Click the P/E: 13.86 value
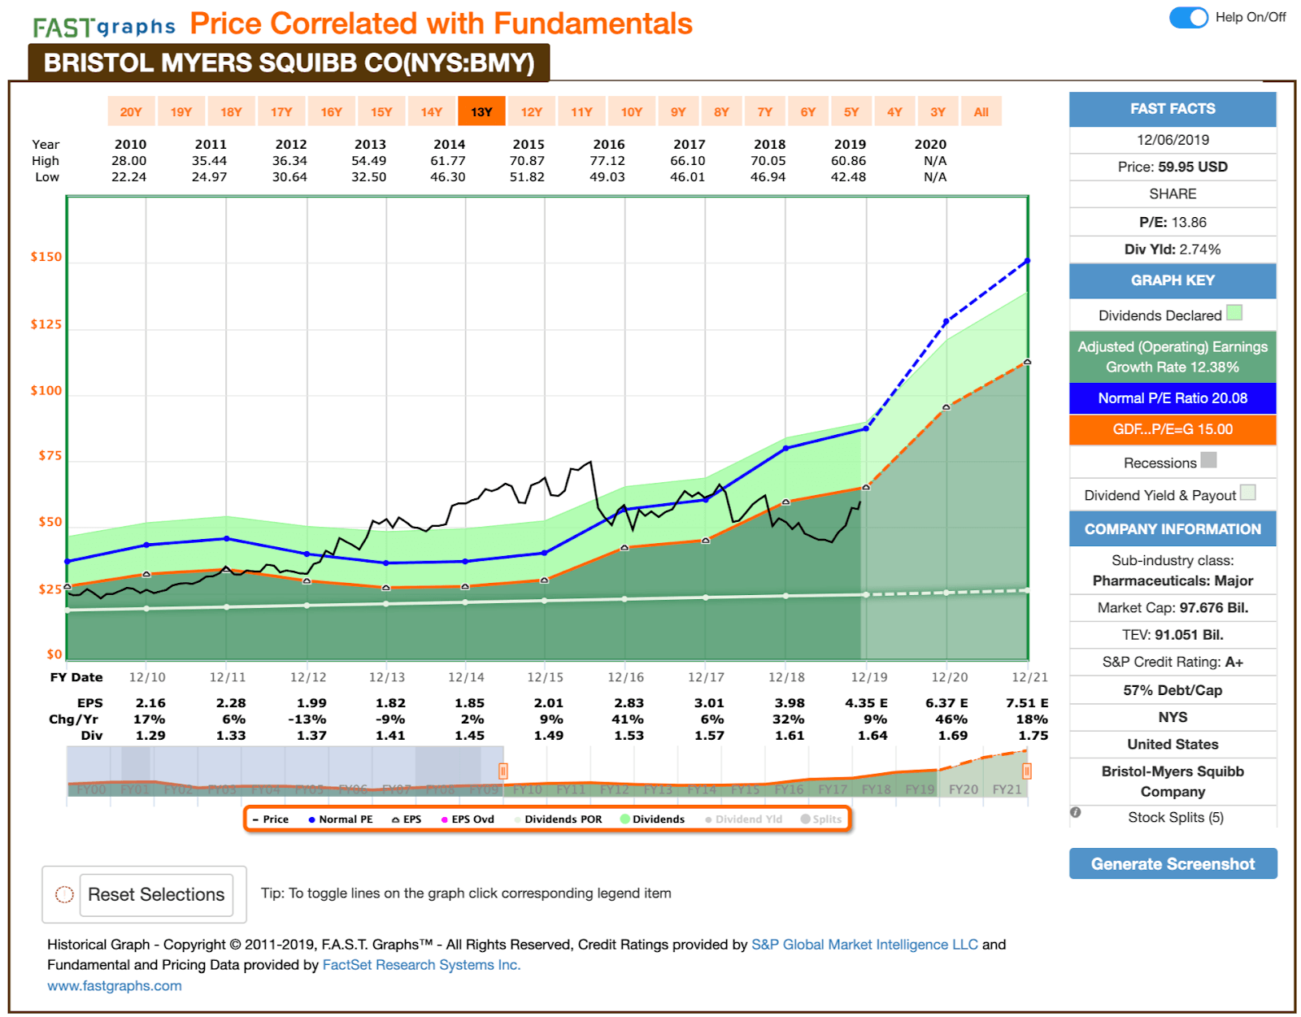The image size is (1301, 1017). (1173, 222)
